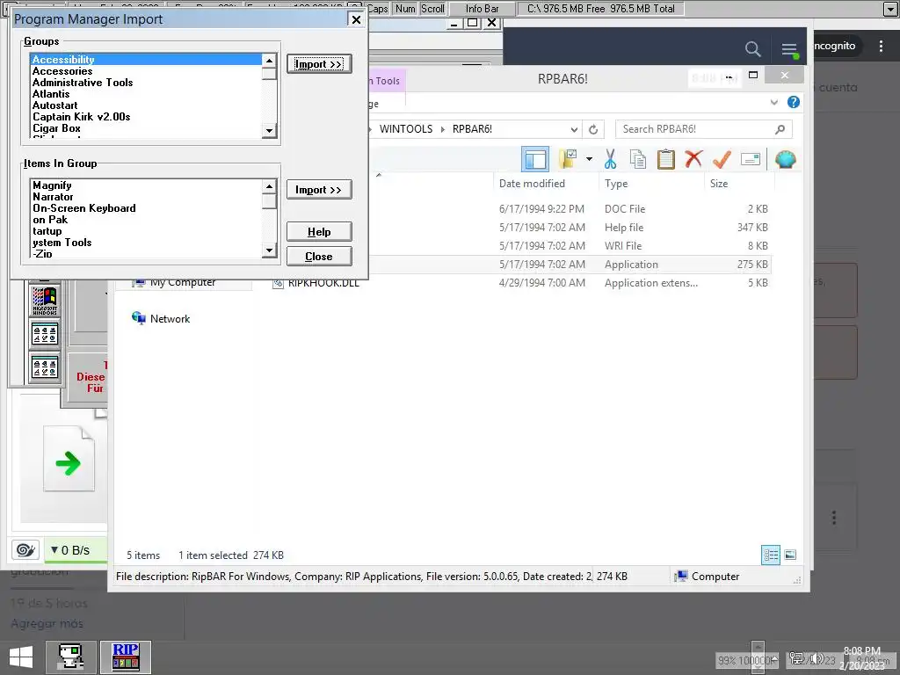Image resolution: width=900 pixels, height=675 pixels.
Task: Expand the Explorer ribbon chevron
Action: 773,102
